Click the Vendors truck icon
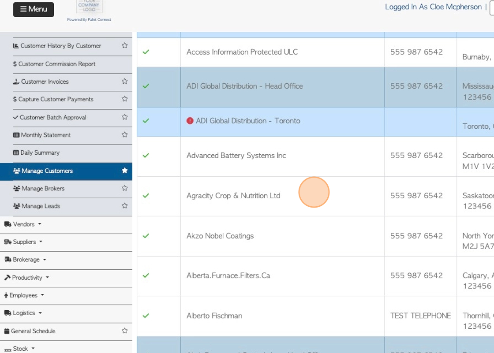The height and width of the screenshot is (353, 494). [x=8, y=224]
